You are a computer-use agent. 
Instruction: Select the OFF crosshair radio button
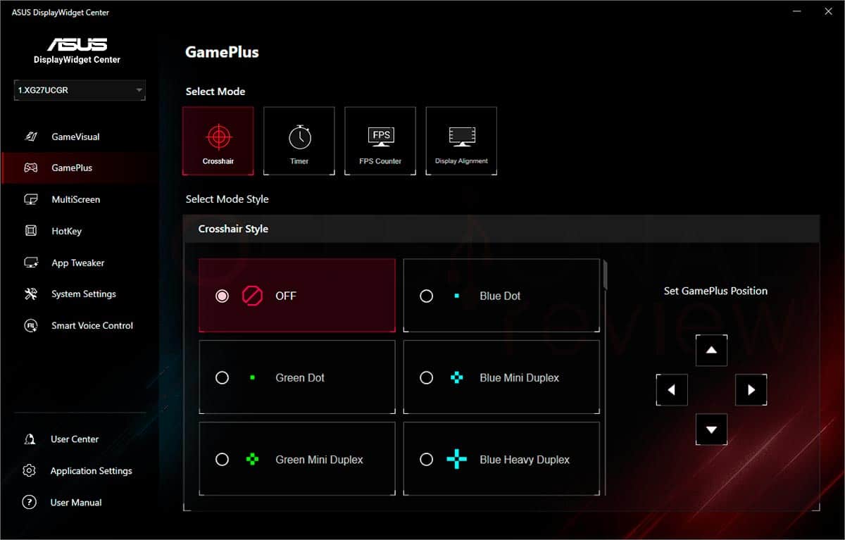coord(222,296)
